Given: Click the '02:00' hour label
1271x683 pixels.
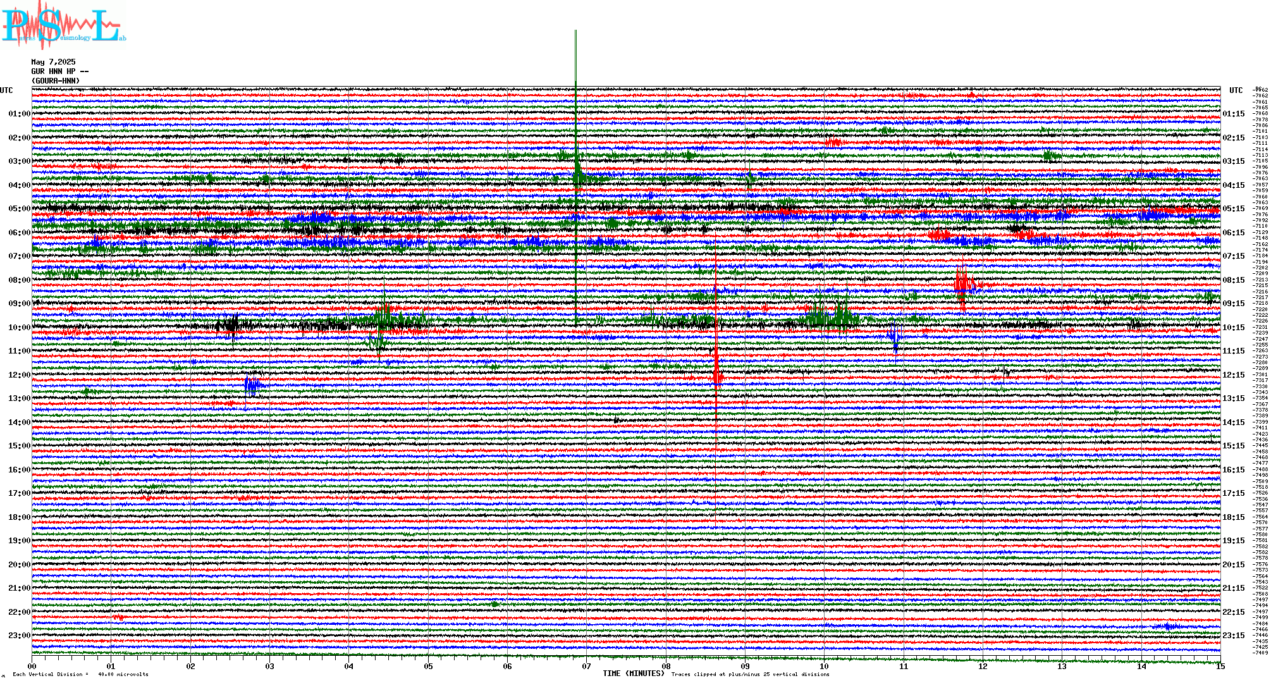Looking at the screenshot, I should click(19, 138).
